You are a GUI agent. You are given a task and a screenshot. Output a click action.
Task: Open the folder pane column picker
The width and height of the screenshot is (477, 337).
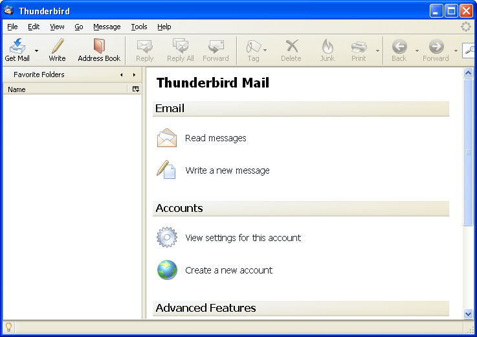(136, 89)
